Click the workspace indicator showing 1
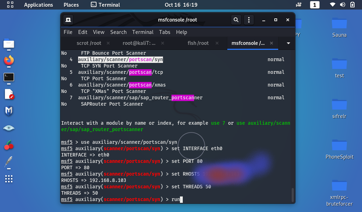 click(x=315, y=5)
